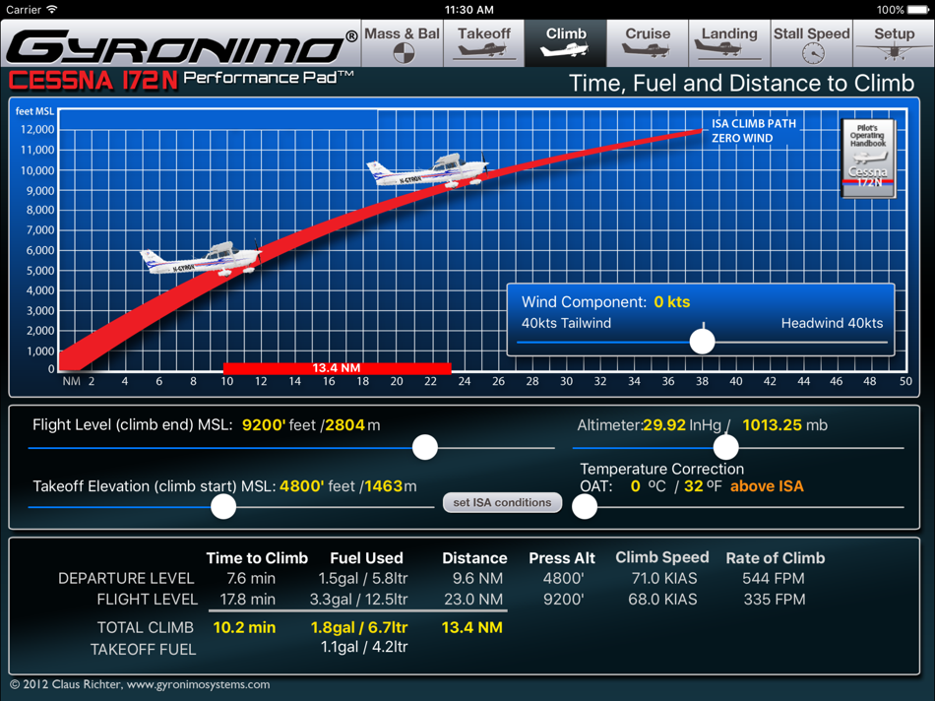Image resolution: width=935 pixels, height=701 pixels.
Task: Click the Wind Component slider knob
Action: click(x=702, y=342)
